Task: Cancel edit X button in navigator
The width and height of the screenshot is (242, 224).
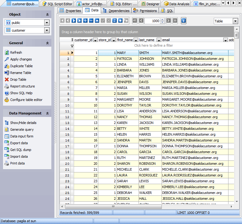Action: point(109,21)
